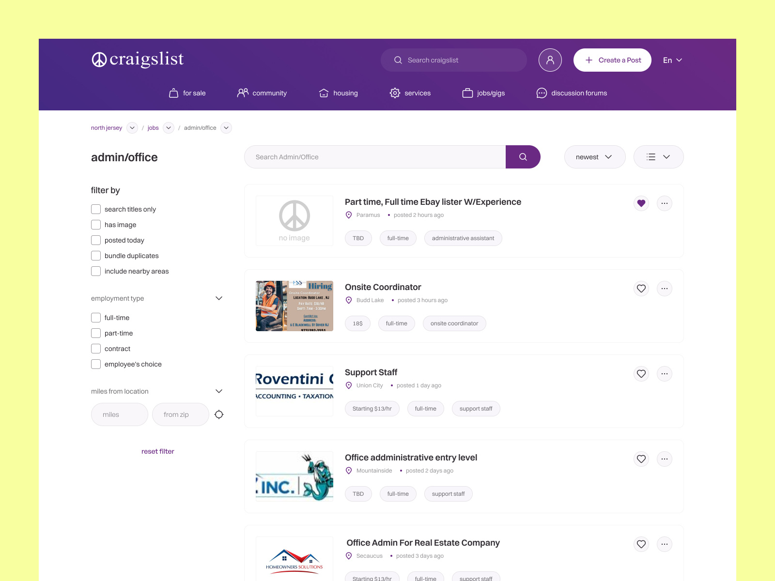Click reset filter link
Image resolution: width=775 pixels, height=581 pixels.
pos(158,451)
